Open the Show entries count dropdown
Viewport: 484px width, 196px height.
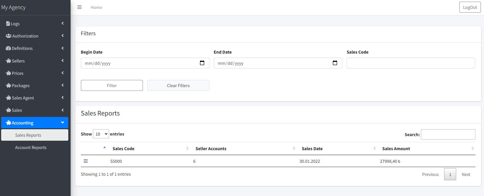(x=101, y=134)
